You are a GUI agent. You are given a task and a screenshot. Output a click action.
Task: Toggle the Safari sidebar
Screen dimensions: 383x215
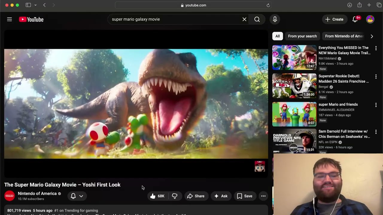coord(28,5)
